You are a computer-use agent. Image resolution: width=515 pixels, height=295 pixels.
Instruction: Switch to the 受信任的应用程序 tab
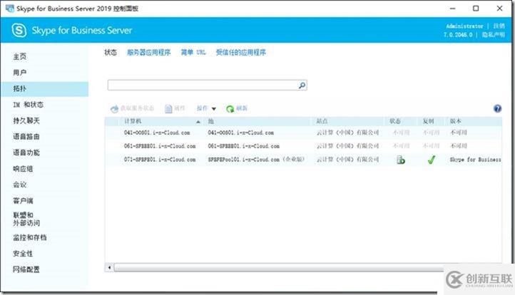pyautogui.click(x=241, y=52)
